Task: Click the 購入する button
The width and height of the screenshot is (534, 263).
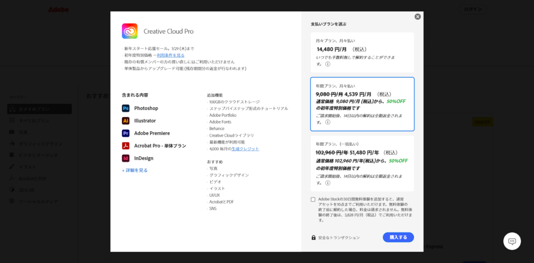Action: [x=398, y=237]
